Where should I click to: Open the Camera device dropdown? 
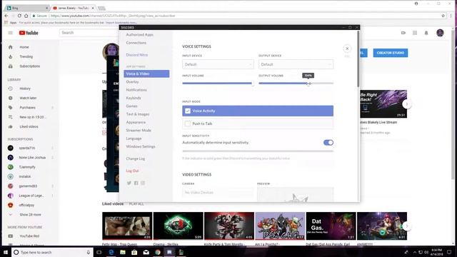[218, 192]
